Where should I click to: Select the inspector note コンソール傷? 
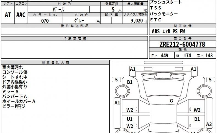tap(15, 72)
